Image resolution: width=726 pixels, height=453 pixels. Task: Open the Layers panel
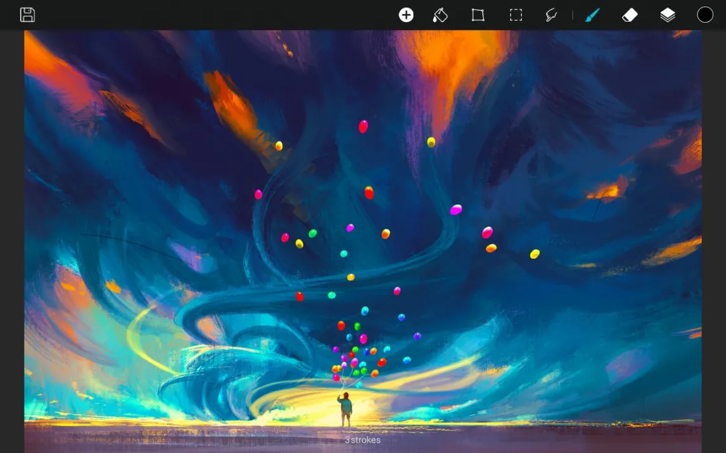[668, 15]
